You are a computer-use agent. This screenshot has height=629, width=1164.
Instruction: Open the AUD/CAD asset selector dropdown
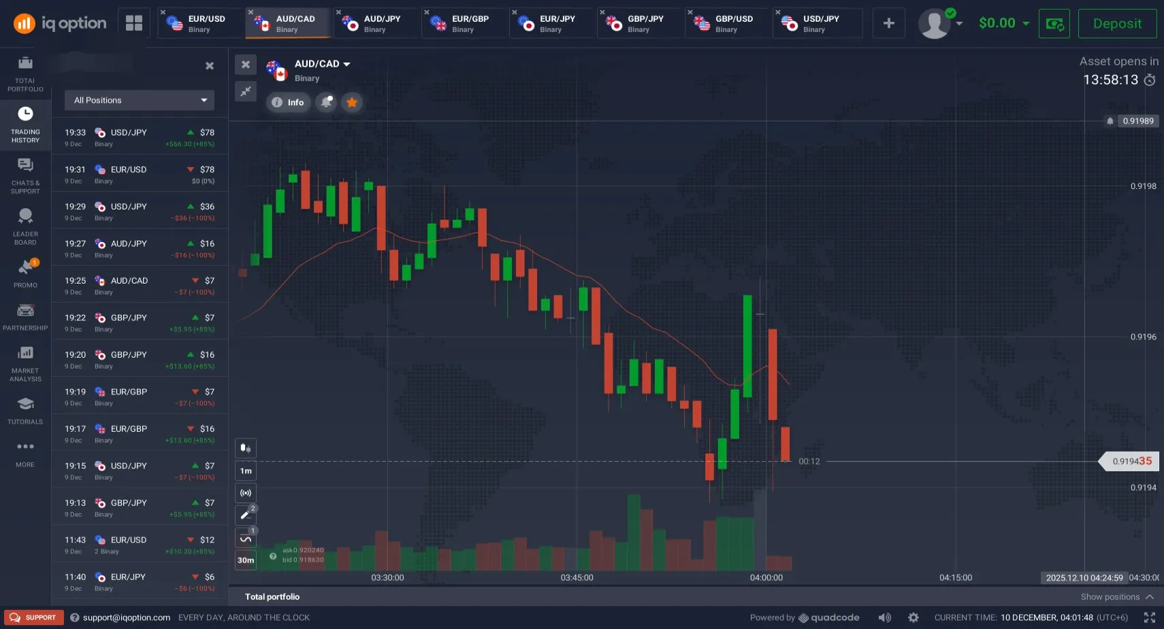pyautogui.click(x=322, y=63)
